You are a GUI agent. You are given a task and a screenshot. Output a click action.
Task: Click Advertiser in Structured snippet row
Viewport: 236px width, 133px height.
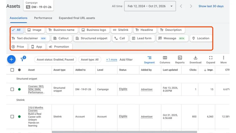point(147,89)
